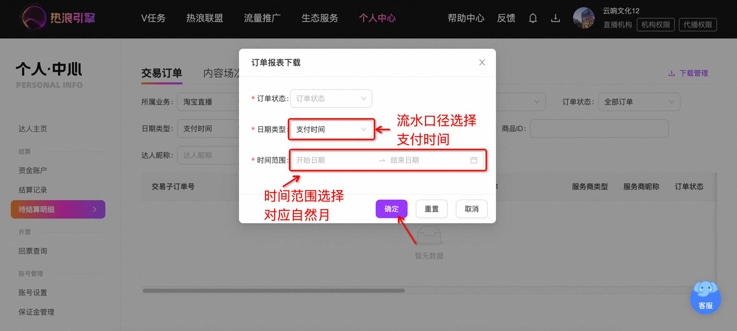
Task: Click the 取消 button
Action: point(472,209)
